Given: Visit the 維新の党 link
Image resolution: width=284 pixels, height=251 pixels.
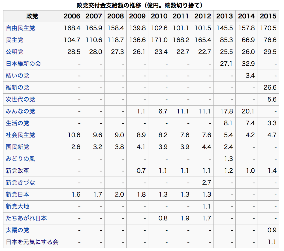Looking at the screenshot, I should [x=17, y=88].
